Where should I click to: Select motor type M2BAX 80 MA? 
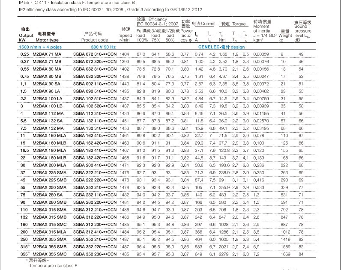tap(47, 69)
